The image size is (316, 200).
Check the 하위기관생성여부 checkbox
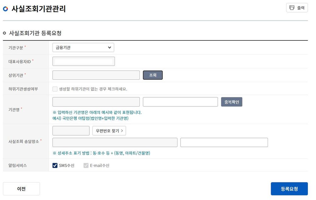55,89
